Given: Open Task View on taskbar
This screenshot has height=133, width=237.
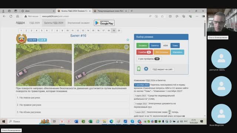Looking at the screenshot, I should 54,122.
